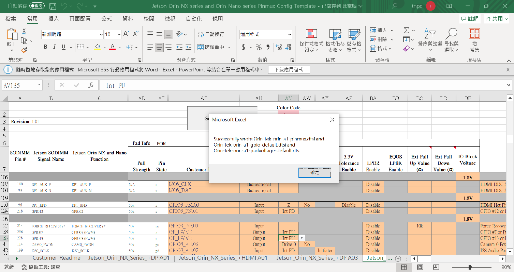The image size is (514, 272).
Task: Toggle the AutoSave switch
Action: coord(37,6)
